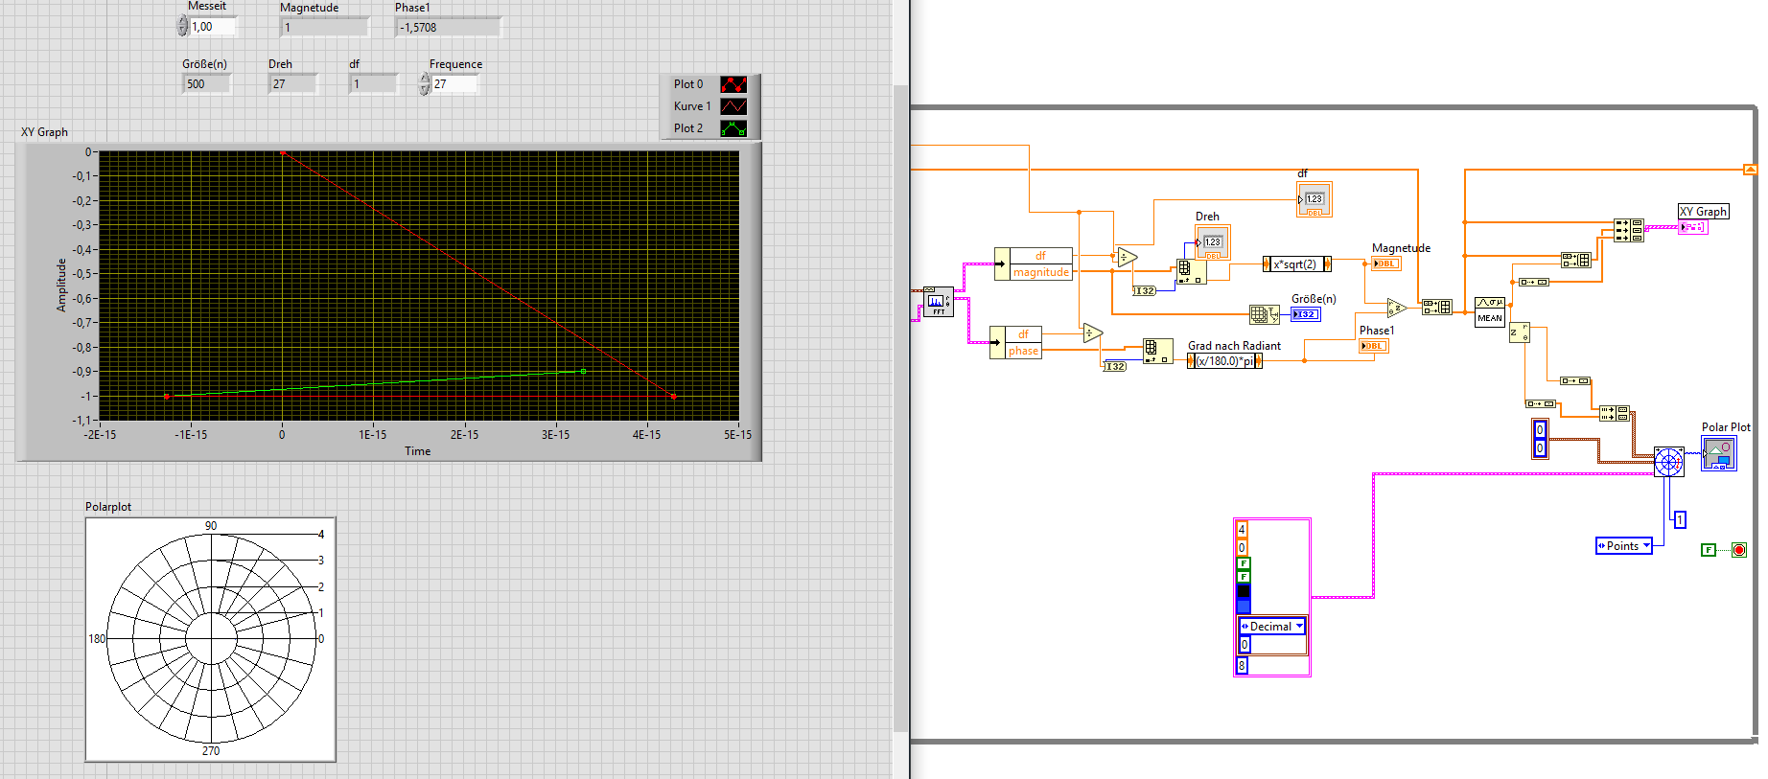
Task: Click the Frequence control stepper arrows
Action: click(x=425, y=84)
